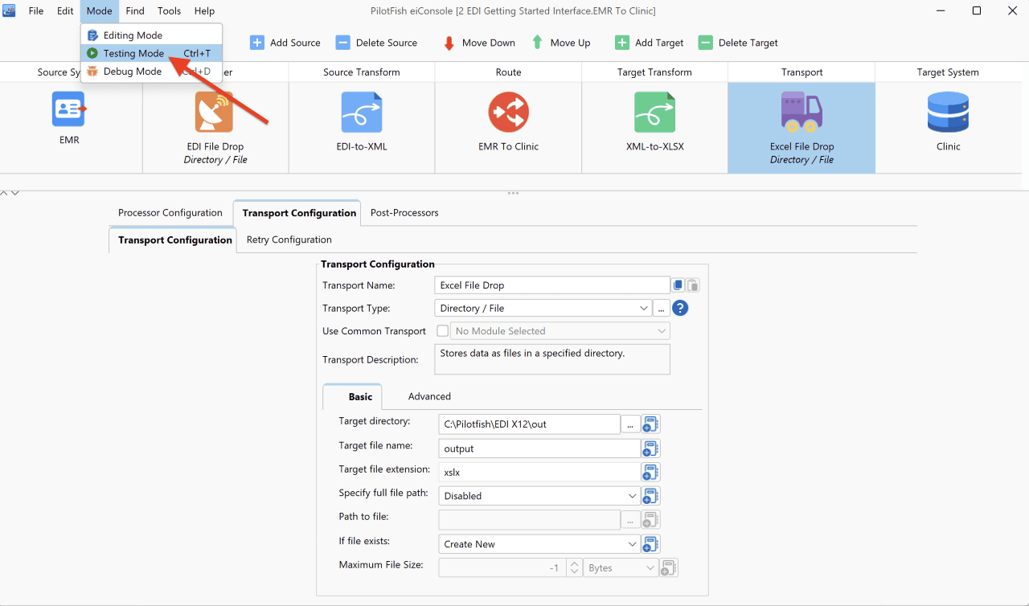Switch to the Processor Configuration tab
This screenshot has width=1029, height=606.
170,213
